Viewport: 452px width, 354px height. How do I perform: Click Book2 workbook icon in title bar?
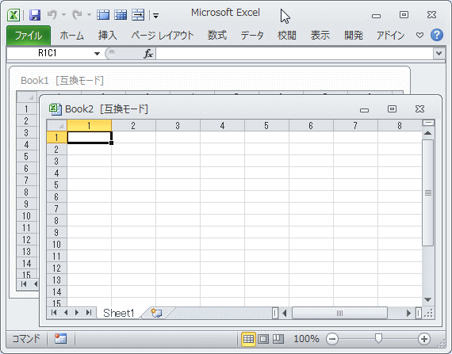[55, 109]
